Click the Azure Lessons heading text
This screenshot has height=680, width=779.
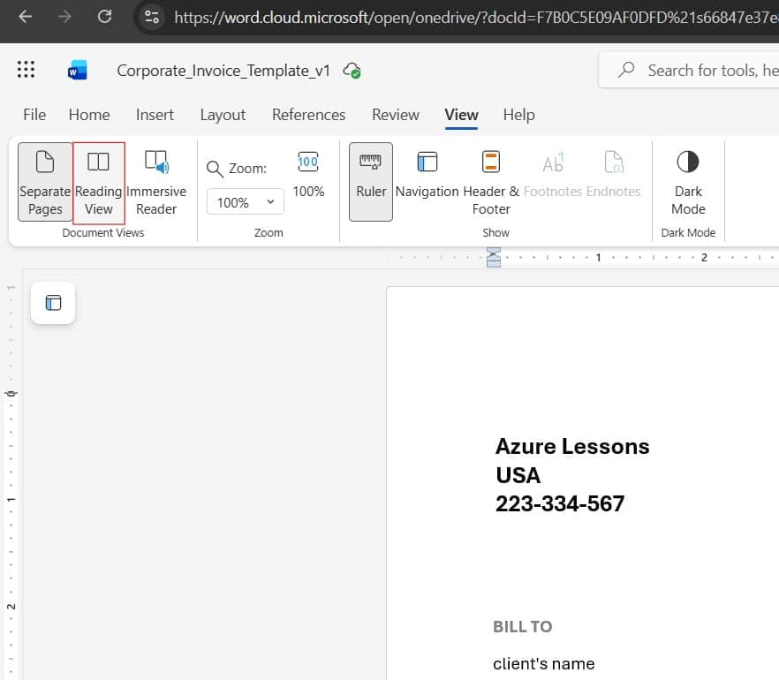pos(572,446)
